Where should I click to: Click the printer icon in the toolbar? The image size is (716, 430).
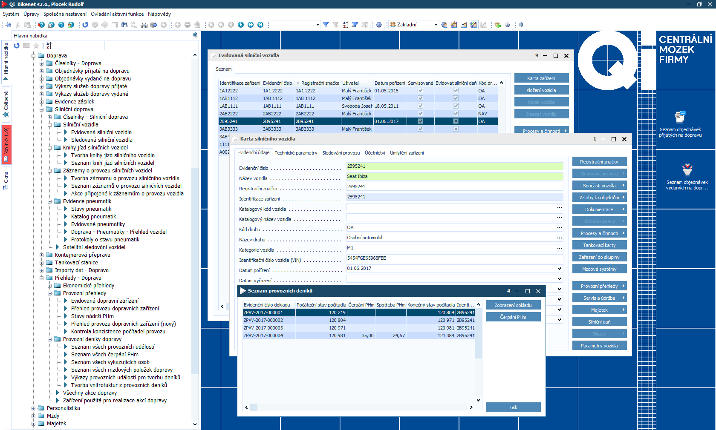pyautogui.click(x=144, y=25)
